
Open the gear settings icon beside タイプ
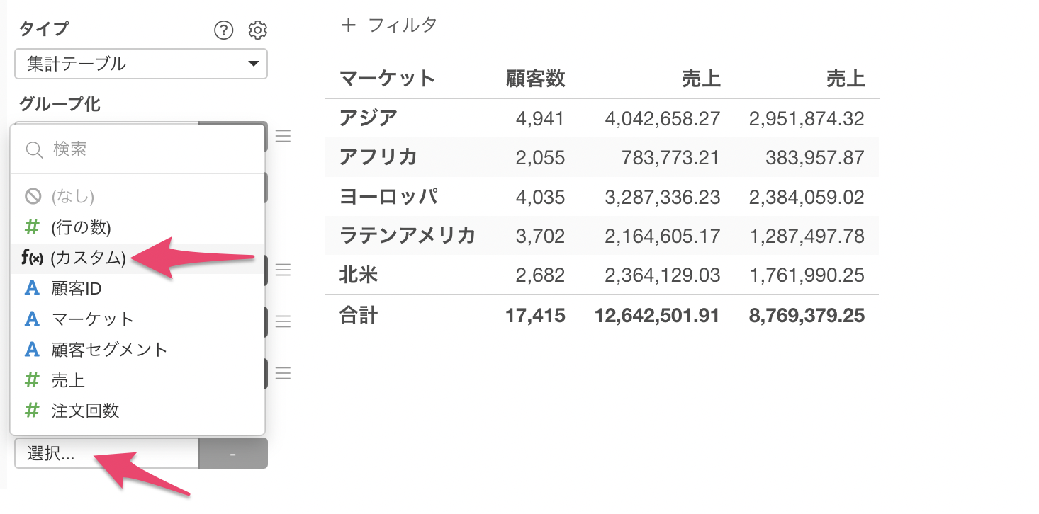point(258,30)
